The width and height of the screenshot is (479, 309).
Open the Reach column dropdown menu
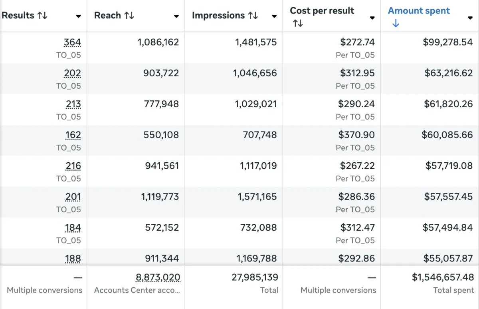(176, 16)
